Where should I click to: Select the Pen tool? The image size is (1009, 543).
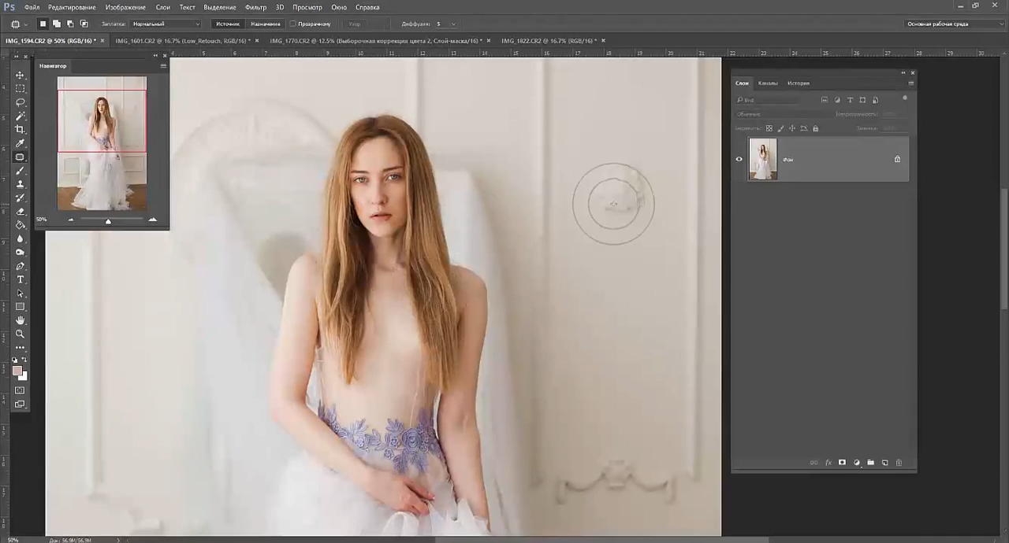click(x=20, y=266)
